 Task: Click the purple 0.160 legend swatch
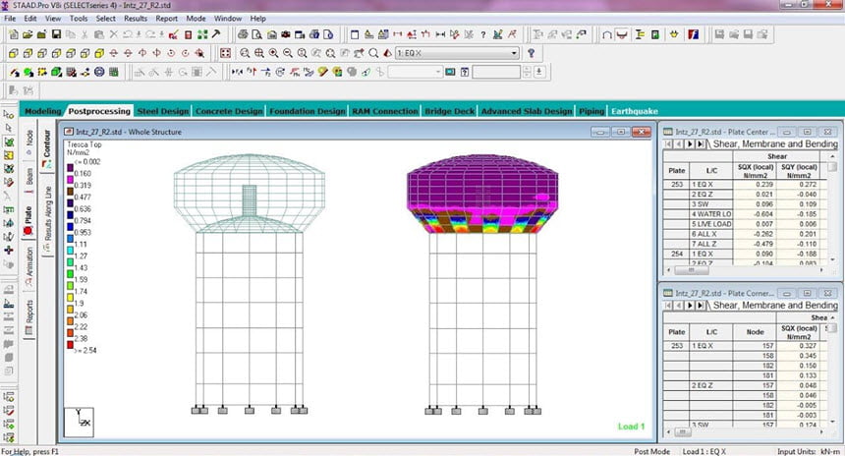point(70,168)
